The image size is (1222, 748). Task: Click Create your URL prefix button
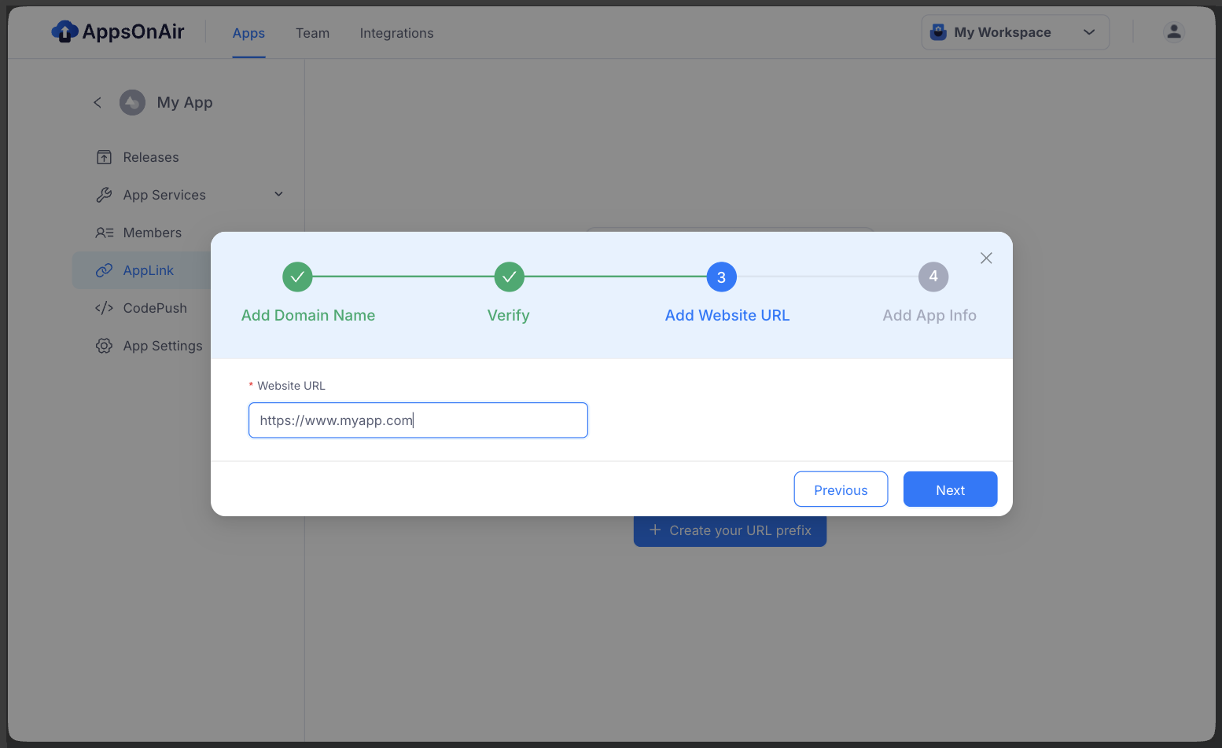point(730,530)
